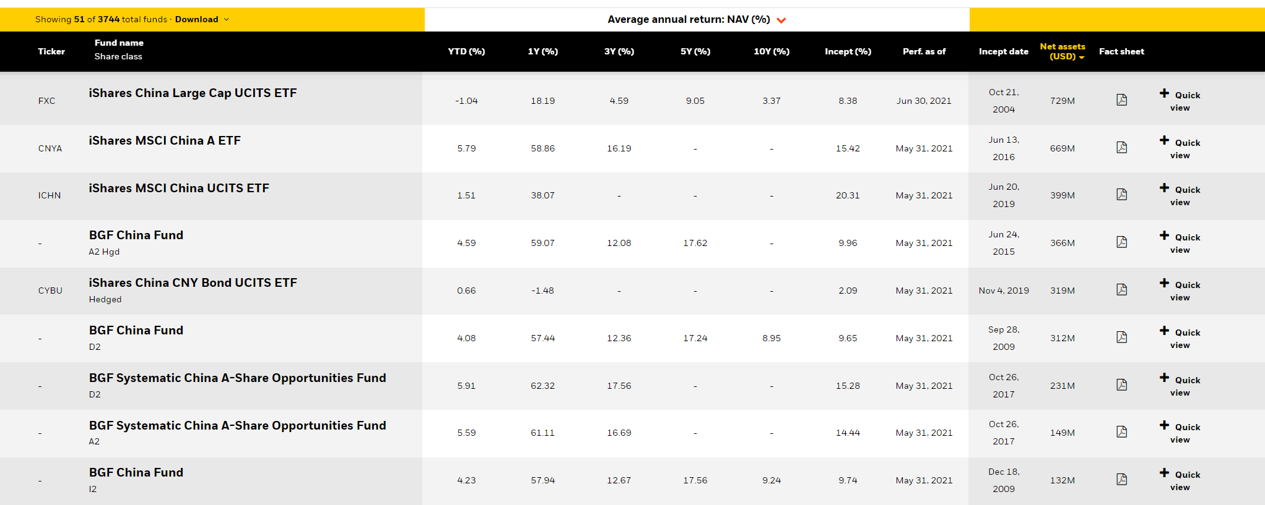The image size is (1265, 505).
Task: Click the Incept date column header
Action: [1003, 51]
